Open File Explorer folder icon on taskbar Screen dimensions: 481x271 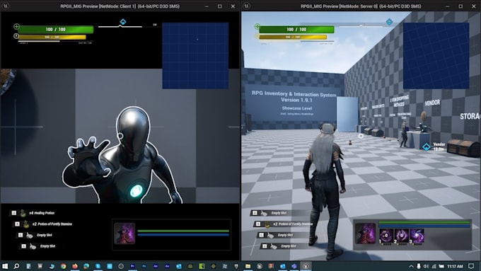[248, 266]
